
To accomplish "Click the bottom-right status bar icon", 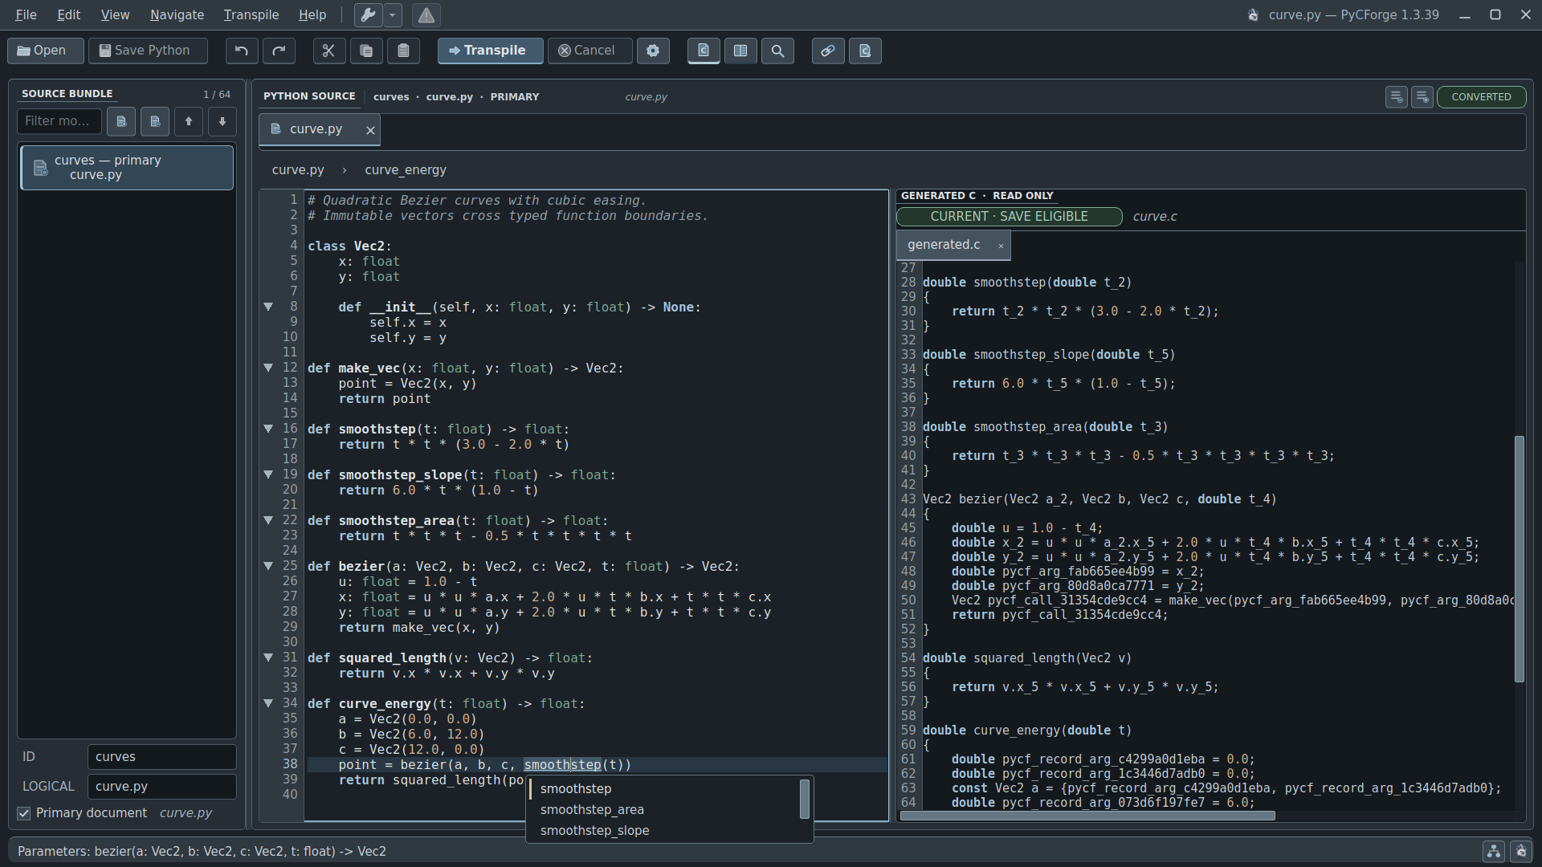I will coord(1521,851).
